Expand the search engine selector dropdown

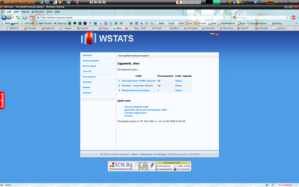(235, 17)
